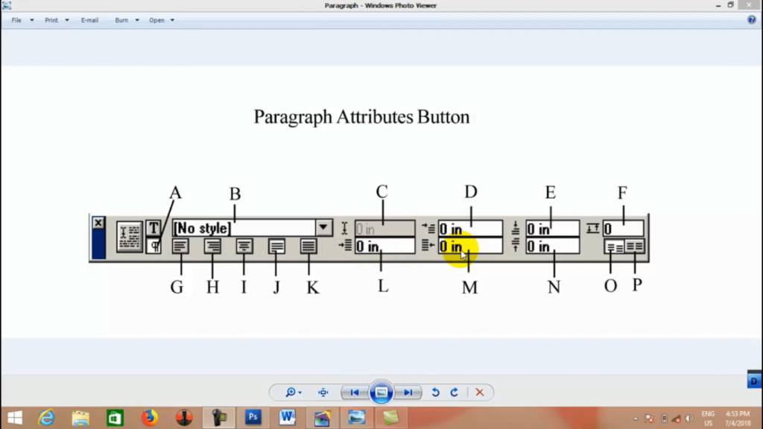Click the field under label D
The width and height of the screenshot is (763, 429).
click(x=470, y=229)
